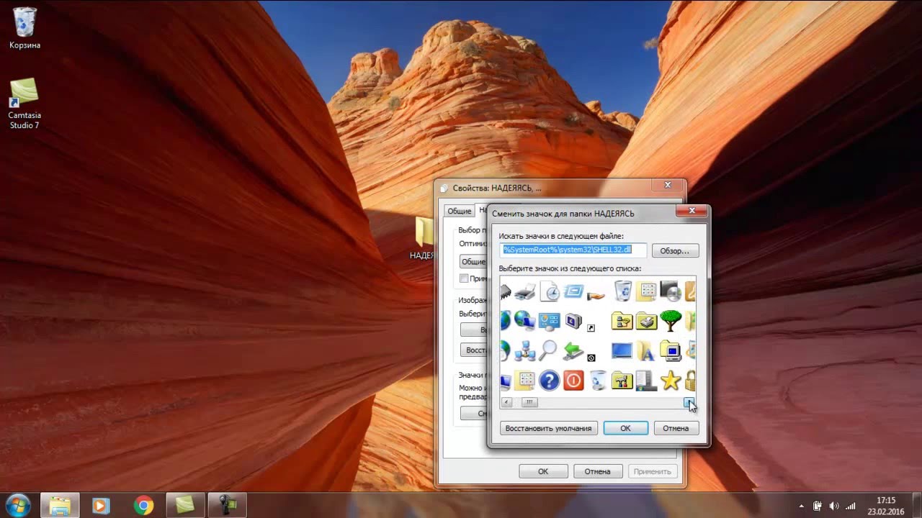This screenshot has width=922, height=518.
Task: Switch to Camtasia Studio in the taskbar
Action: 185,505
